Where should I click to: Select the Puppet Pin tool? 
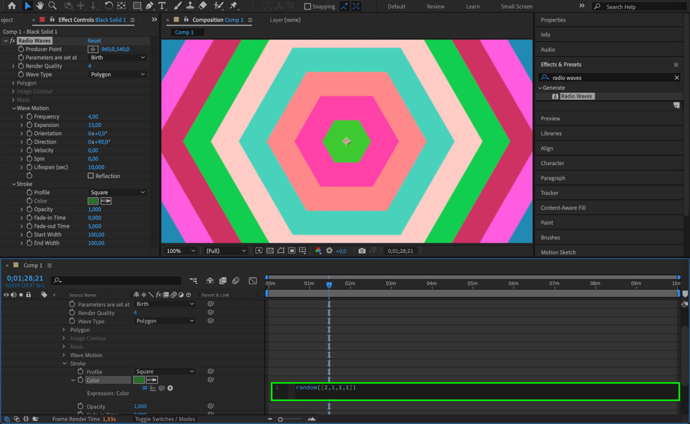(234, 6)
